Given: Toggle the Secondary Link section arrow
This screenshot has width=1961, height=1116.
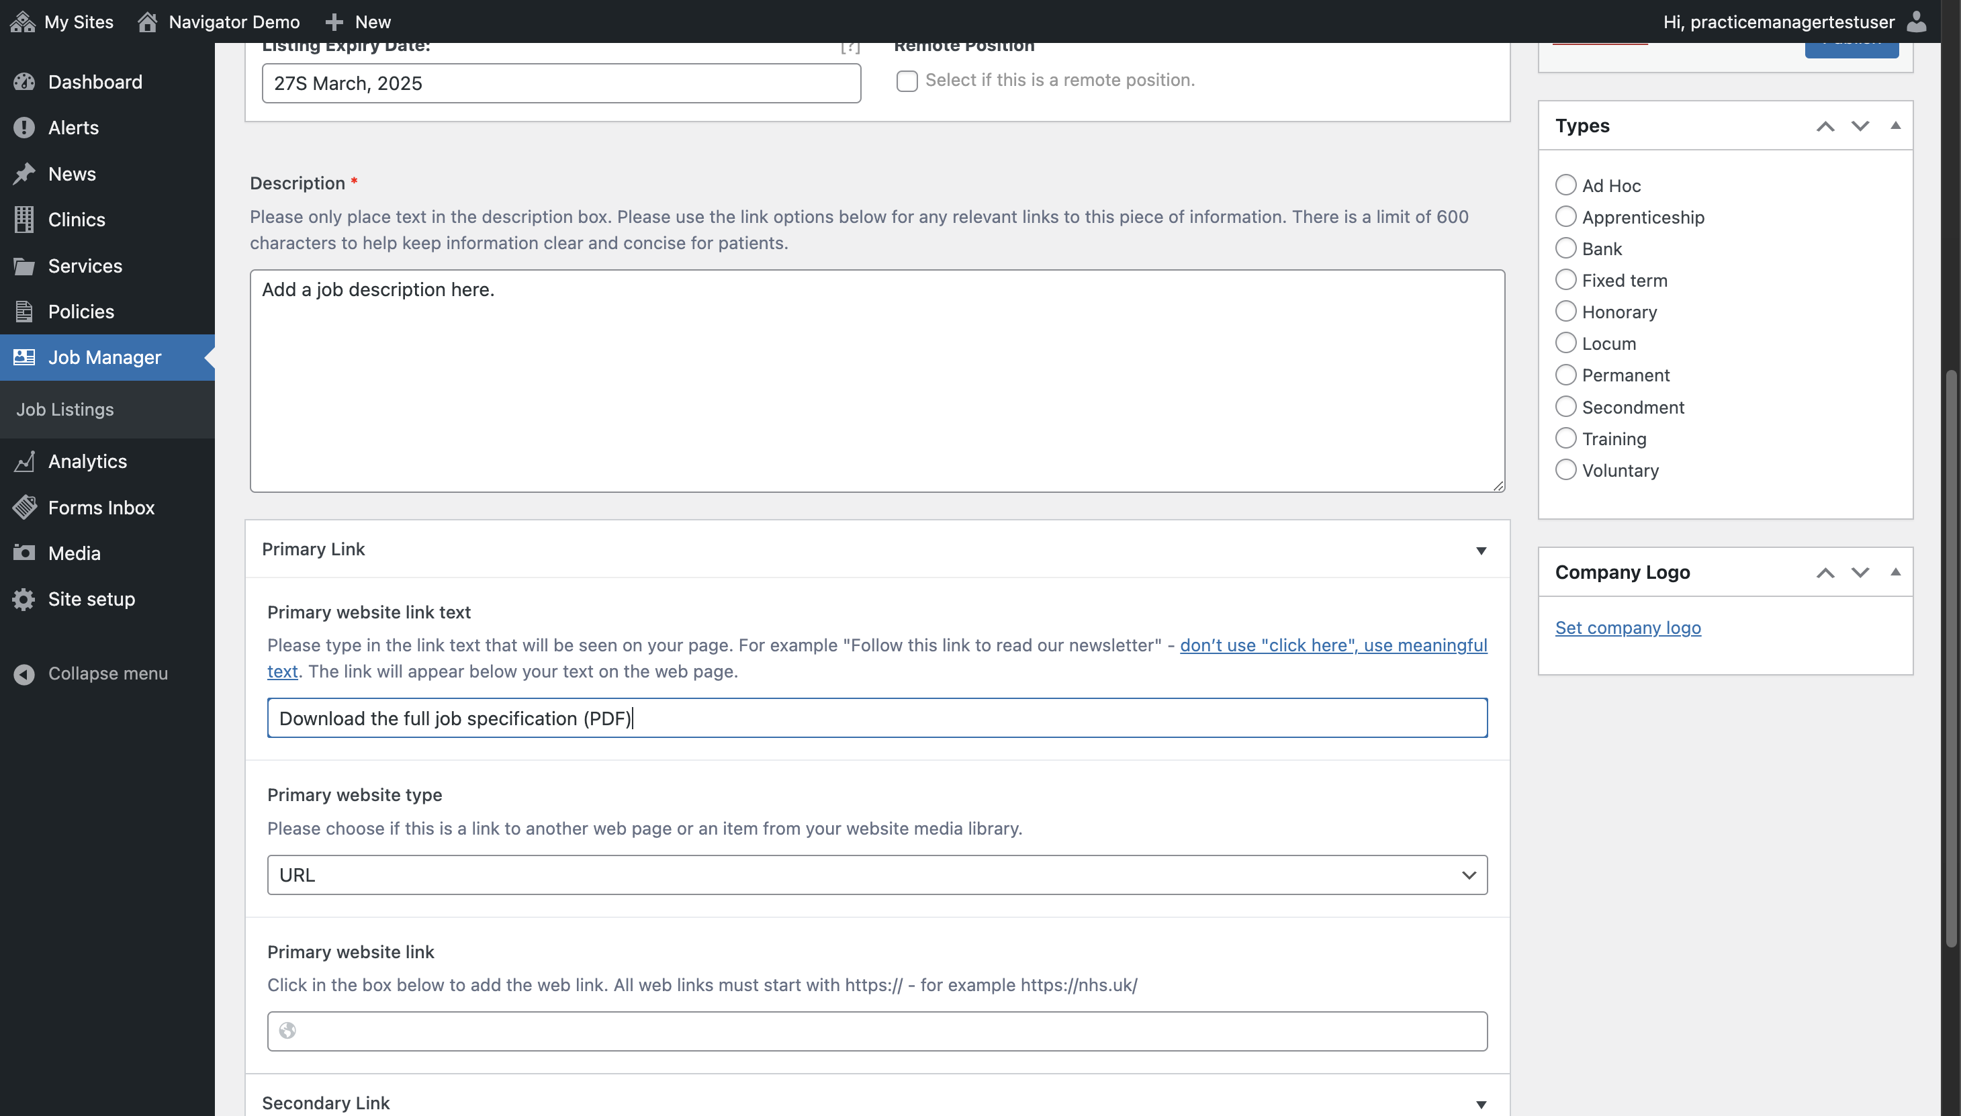Looking at the screenshot, I should coord(1481,1105).
